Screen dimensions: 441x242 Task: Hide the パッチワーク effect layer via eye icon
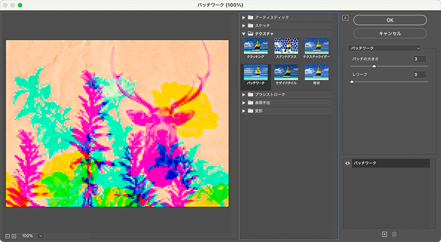coord(347,163)
